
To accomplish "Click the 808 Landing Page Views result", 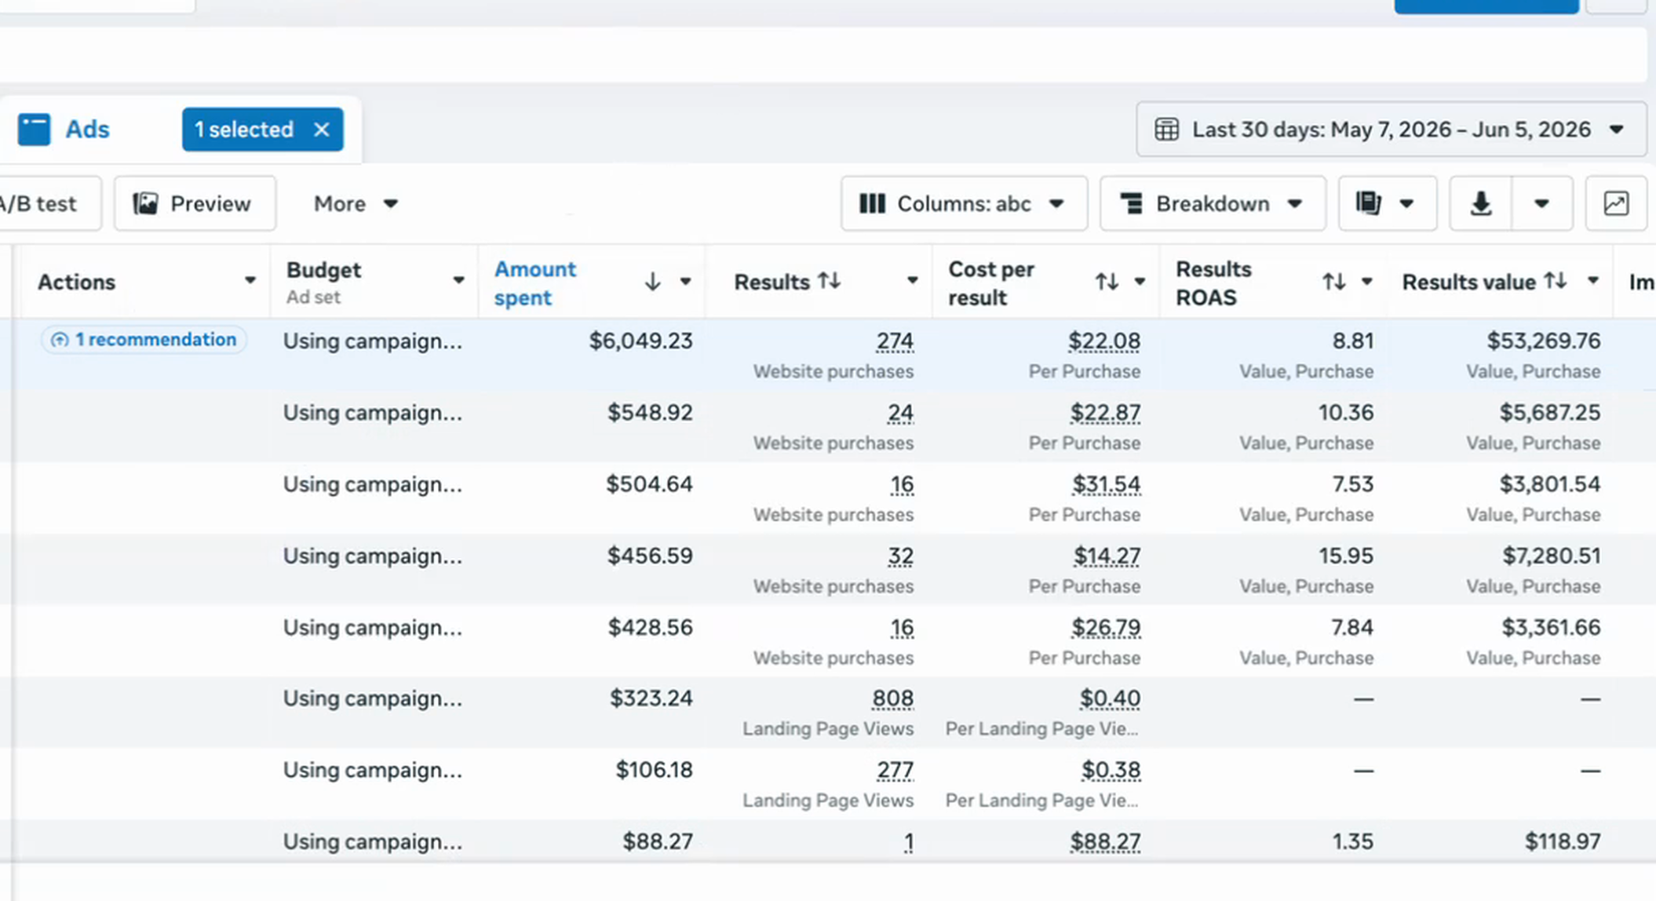I will 892,699.
